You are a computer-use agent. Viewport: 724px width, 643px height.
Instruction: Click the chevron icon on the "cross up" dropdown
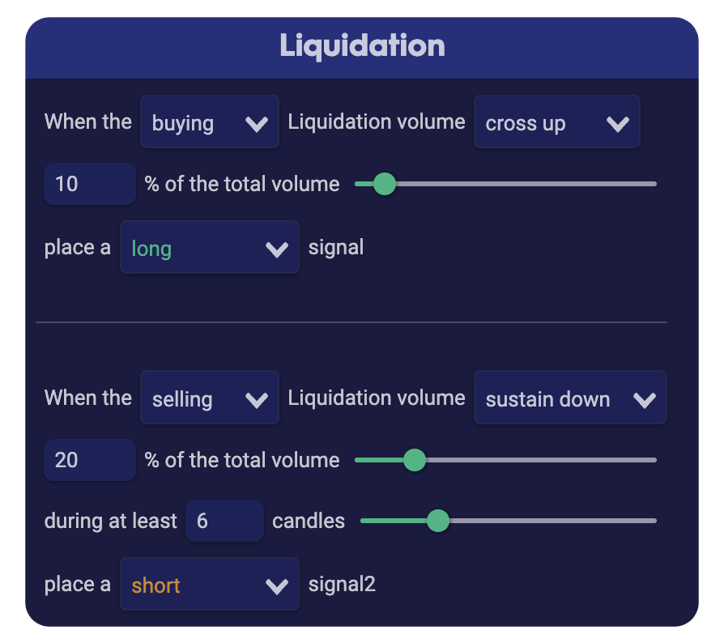coord(619,122)
